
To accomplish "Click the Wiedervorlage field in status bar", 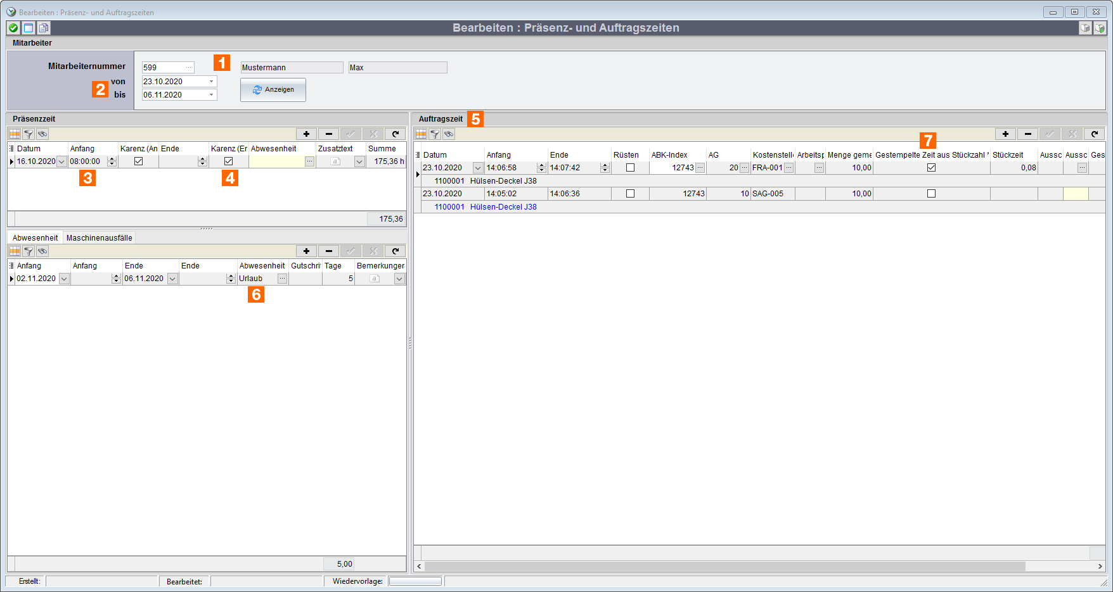I will pos(415,581).
